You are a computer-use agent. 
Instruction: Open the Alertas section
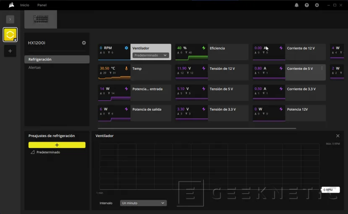[34, 68]
